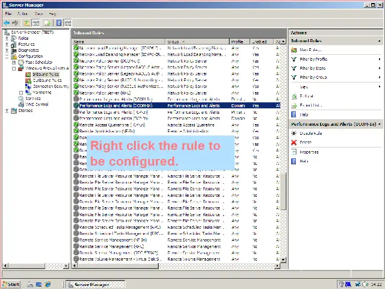This screenshot has height=289, width=385.
Task: Sort by the Enabled column header
Action: [x=262, y=42]
